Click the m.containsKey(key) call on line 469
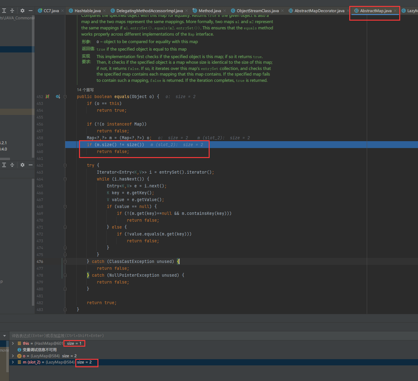This screenshot has height=381, width=418. tap(206, 214)
